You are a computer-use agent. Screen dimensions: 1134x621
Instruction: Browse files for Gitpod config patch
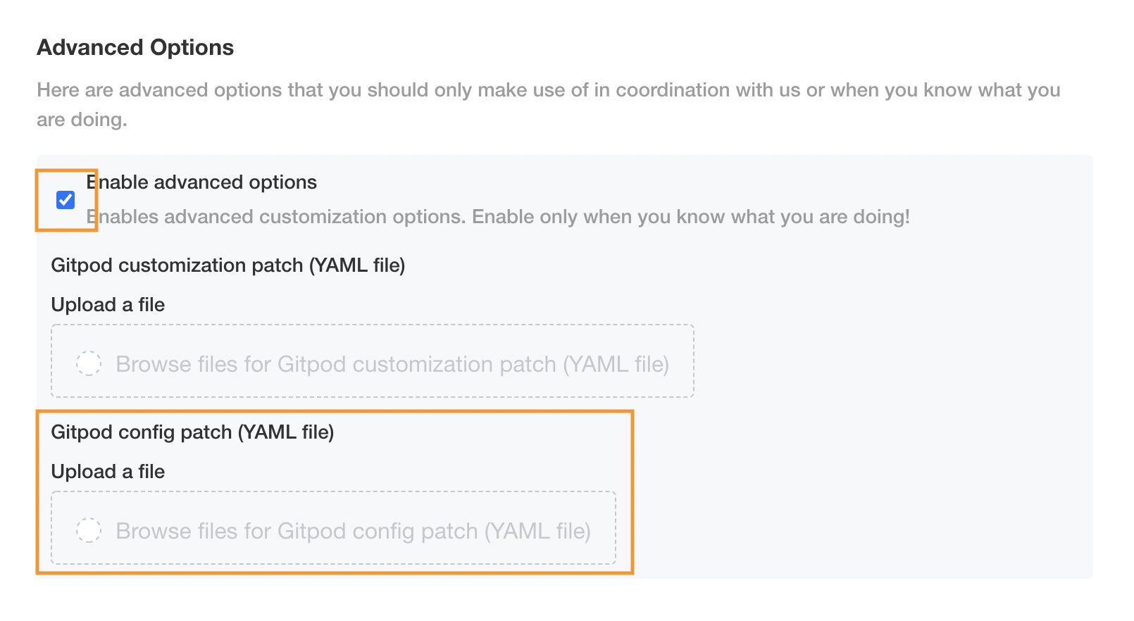[352, 531]
